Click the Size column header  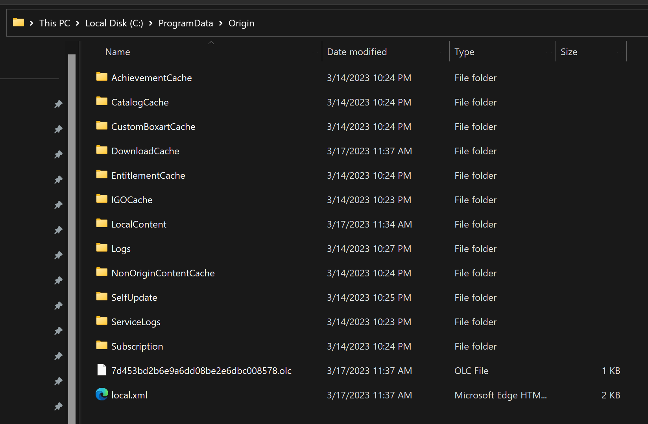pos(569,52)
